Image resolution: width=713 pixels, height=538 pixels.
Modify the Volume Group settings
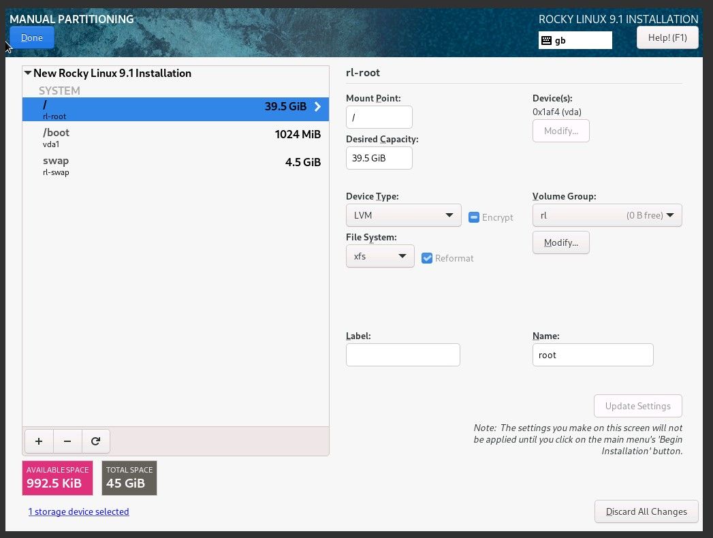[x=560, y=243]
